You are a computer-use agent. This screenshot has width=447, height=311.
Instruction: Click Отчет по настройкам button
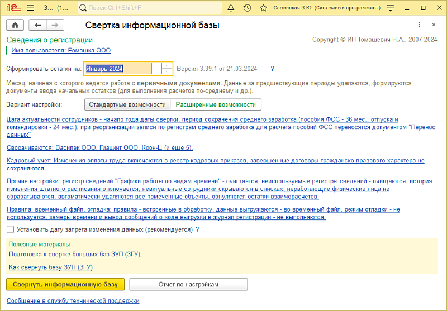(188, 284)
